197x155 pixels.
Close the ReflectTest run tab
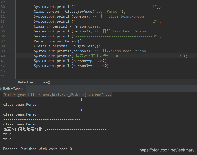pyautogui.click(x=22, y=89)
